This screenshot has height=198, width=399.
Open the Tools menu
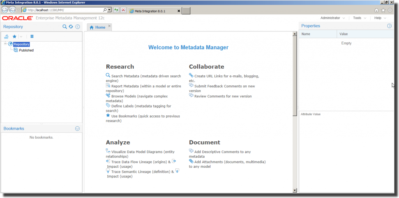click(360, 18)
